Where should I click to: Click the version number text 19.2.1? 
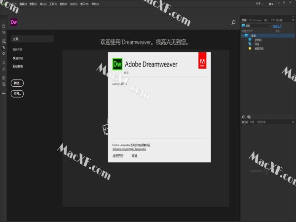tap(127, 73)
